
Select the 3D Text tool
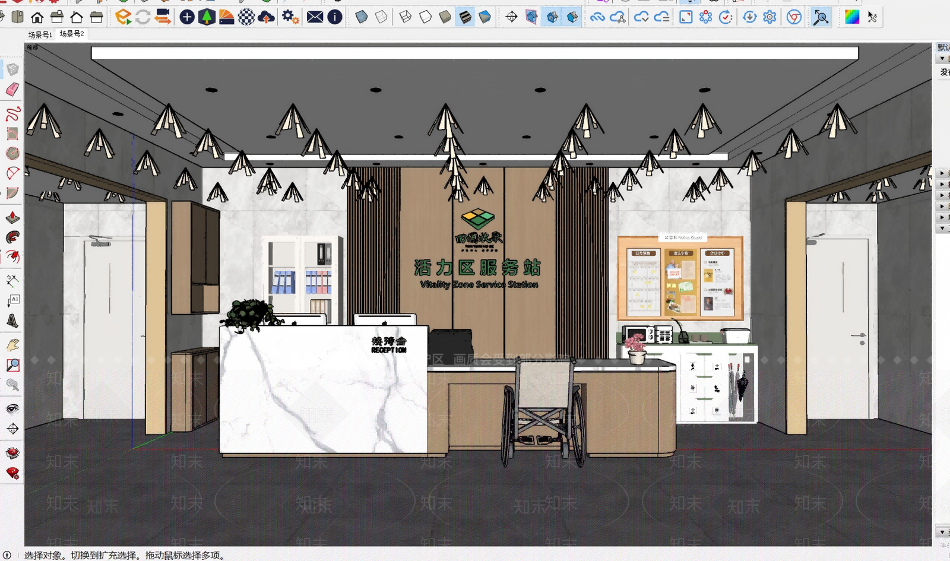click(12, 321)
